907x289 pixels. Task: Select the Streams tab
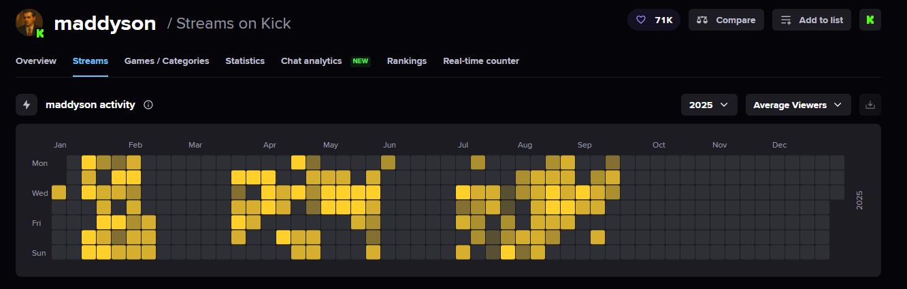tap(90, 61)
